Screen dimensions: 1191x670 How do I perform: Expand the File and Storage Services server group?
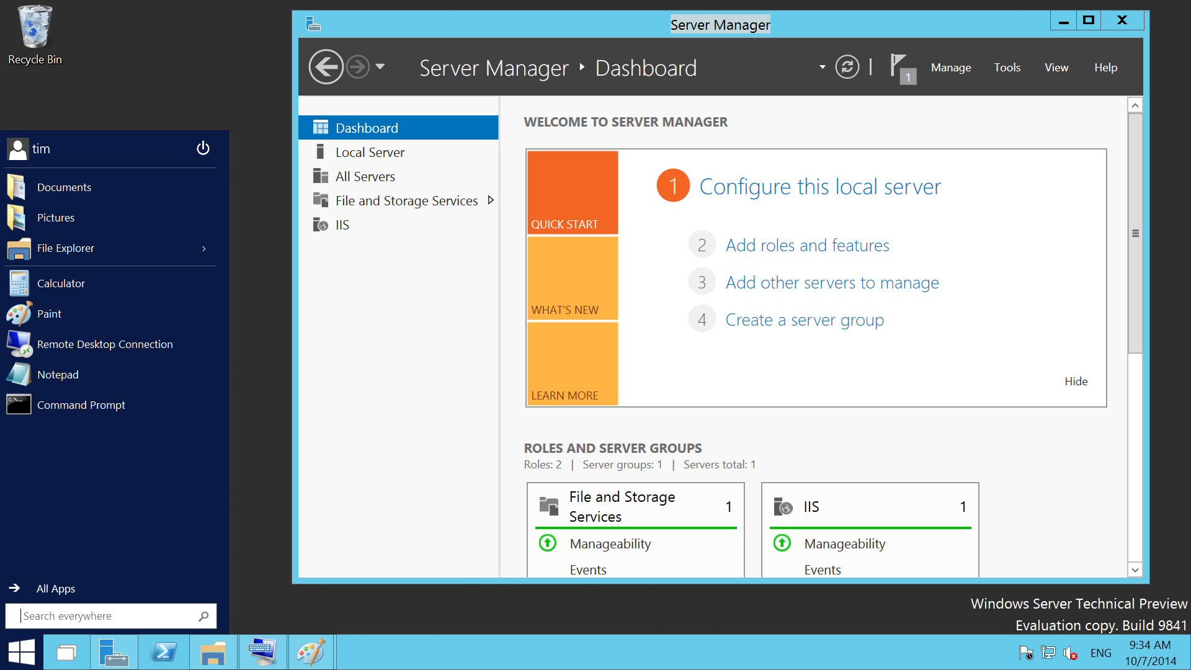(x=491, y=200)
